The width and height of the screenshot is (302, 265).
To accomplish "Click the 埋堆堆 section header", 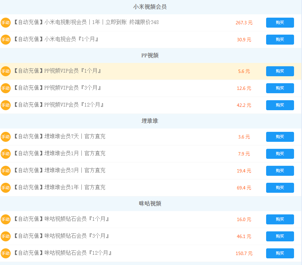I will tap(150, 121).
